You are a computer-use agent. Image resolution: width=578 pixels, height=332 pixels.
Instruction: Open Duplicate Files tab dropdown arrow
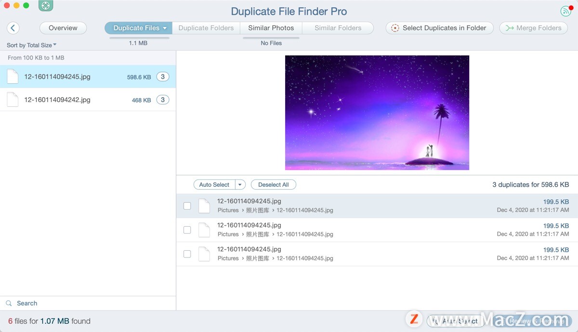point(165,28)
